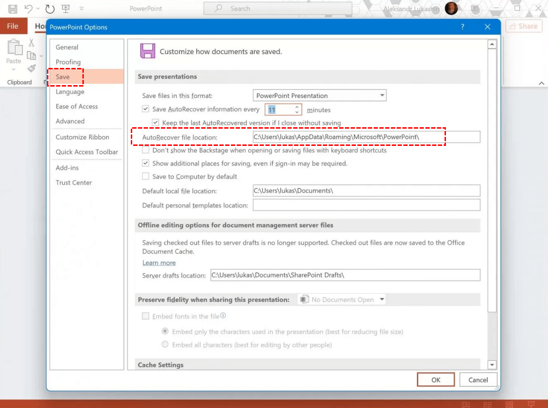548x408 pixels.
Task: Open the Quick Access Toolbar category
Action: pos(87,152)
